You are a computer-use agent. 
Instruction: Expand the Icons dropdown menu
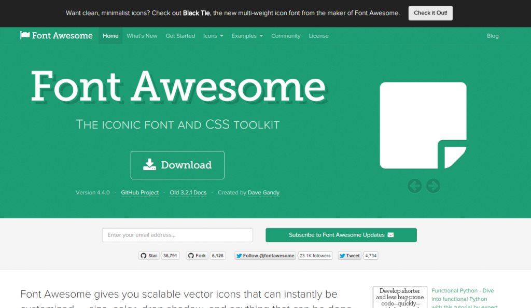click(213, 36)
